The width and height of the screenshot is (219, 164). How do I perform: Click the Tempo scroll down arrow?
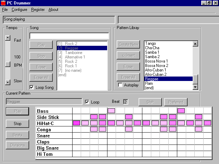[x=8, y=82]
